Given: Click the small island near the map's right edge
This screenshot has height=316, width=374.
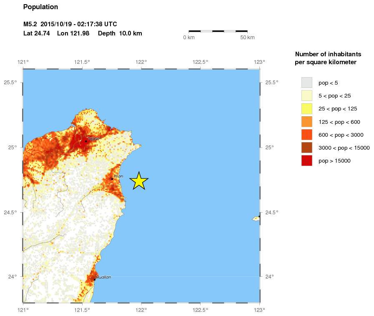Looking at the screenshot, I should [x=256, y=218].
